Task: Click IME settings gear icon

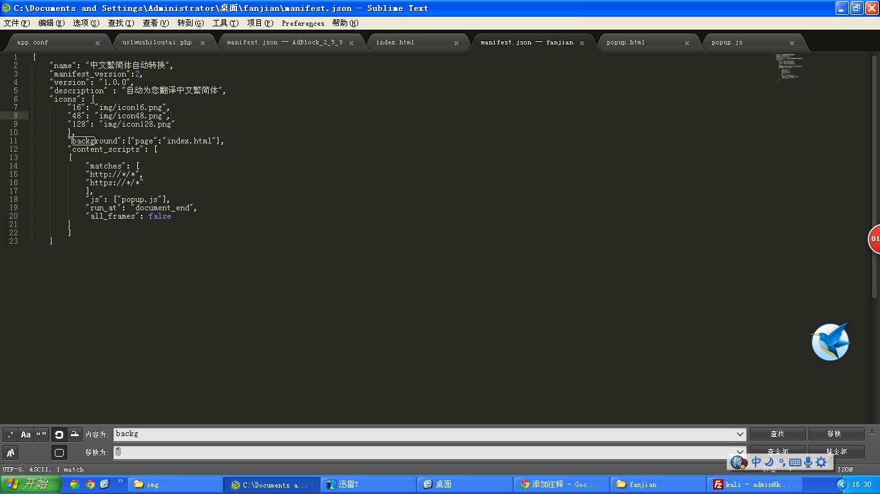Action: pos(821,462)
